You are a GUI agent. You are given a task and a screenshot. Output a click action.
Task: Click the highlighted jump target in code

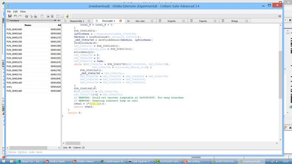pos(94,104)
